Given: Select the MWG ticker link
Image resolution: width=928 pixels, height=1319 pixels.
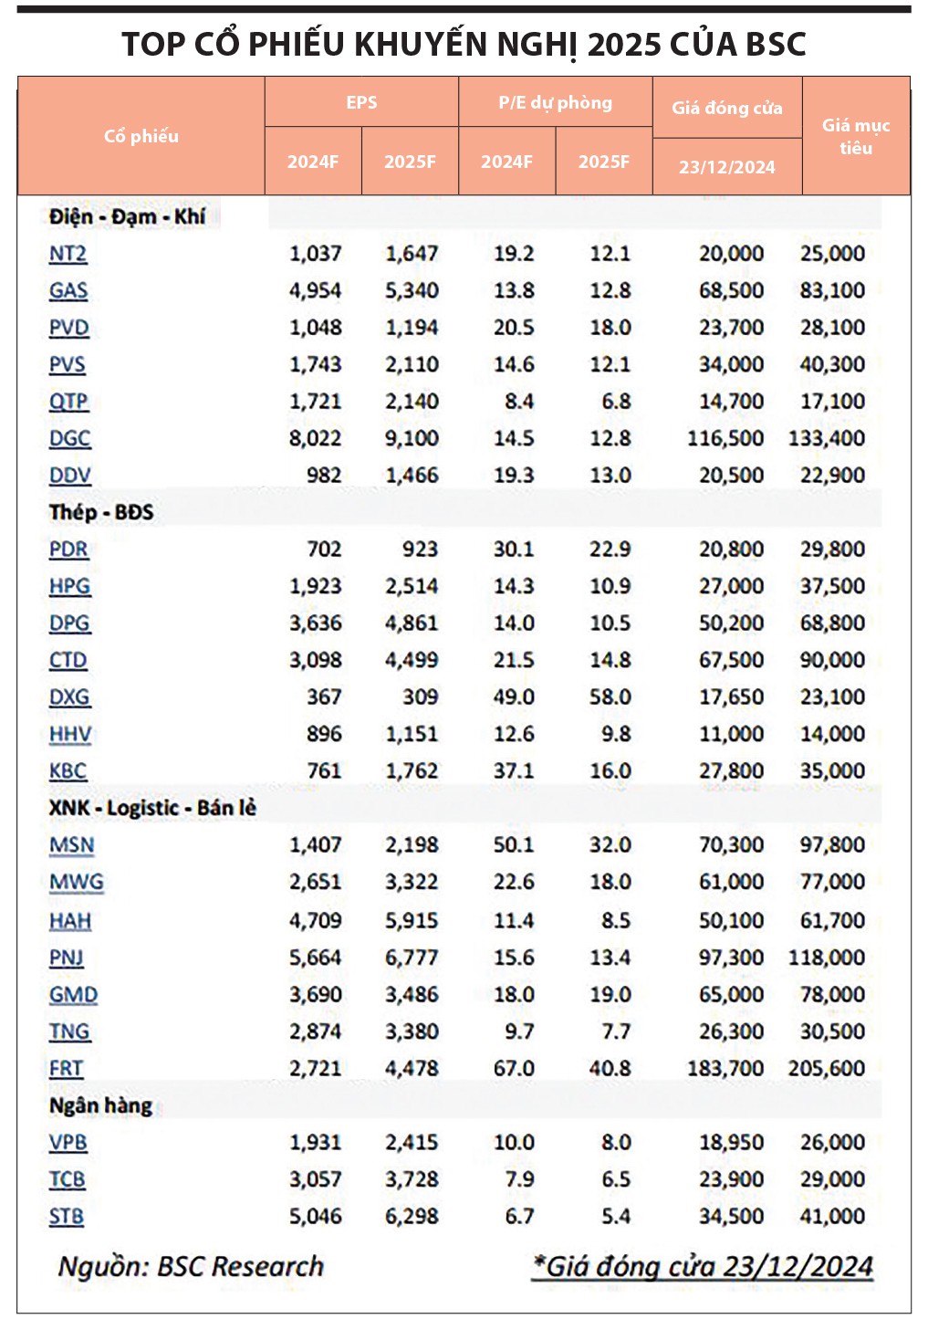Looking at the screenshot, I should pyautogui.click(x=76, y=883).
